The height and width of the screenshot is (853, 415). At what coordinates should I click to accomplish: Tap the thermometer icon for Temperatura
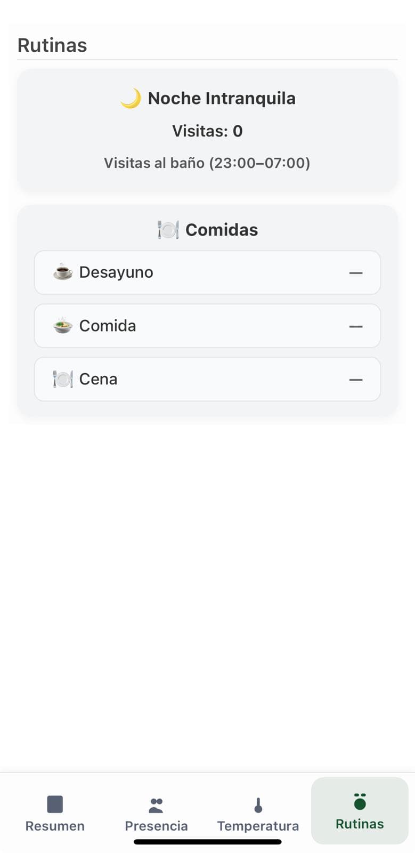point(258,805)
